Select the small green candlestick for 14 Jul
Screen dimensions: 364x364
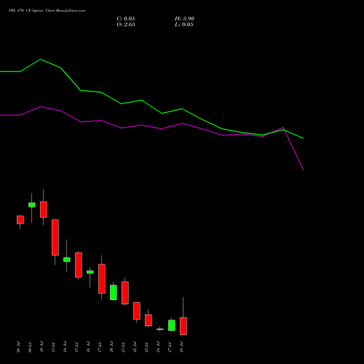pyautogui.click(x=67, y=259)
